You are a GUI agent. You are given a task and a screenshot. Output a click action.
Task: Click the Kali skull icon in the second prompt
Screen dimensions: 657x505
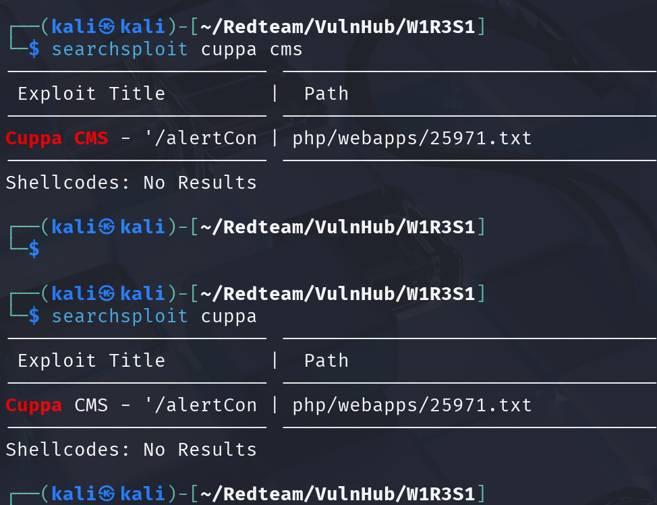pos(107,227)
